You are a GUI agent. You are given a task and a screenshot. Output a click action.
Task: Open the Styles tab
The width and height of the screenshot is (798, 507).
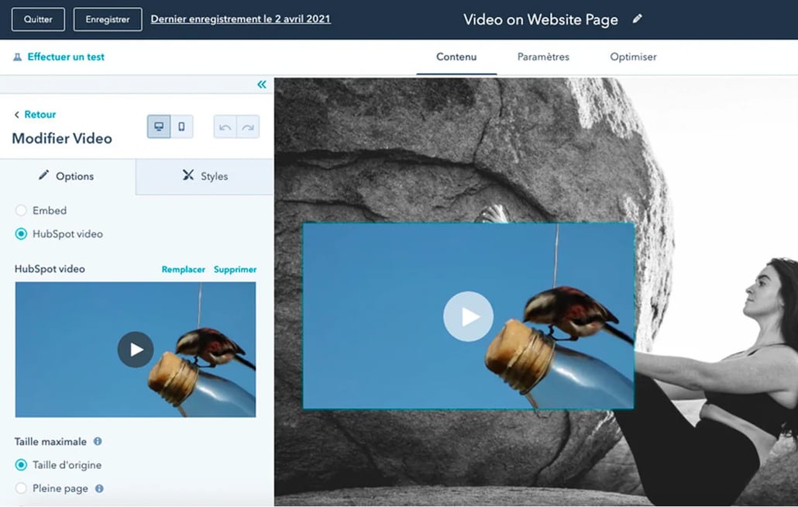coord(205,176)
